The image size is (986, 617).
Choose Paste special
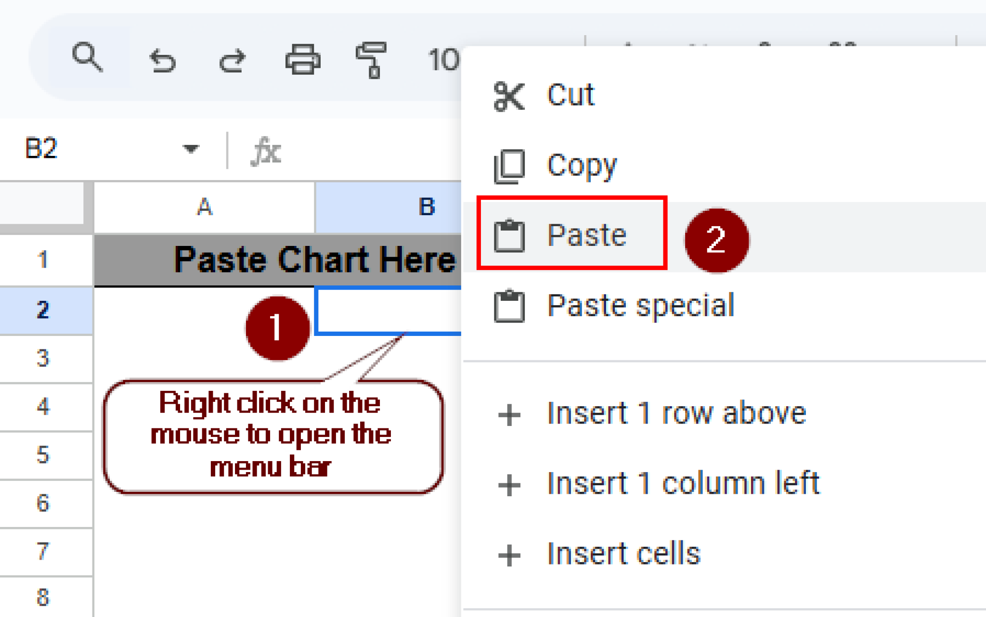pyautogui.click(x=640, y=305)
